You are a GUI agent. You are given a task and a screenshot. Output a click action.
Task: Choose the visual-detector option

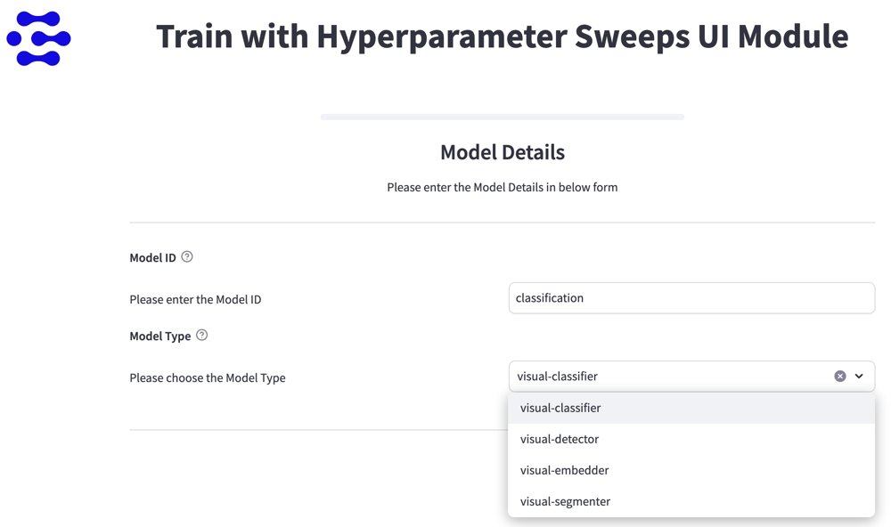pos(560,439)
